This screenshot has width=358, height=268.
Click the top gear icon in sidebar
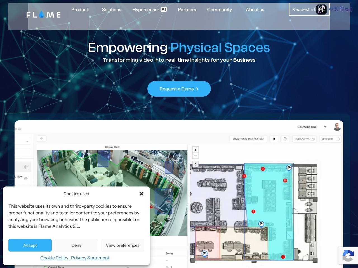pos(26,167)
